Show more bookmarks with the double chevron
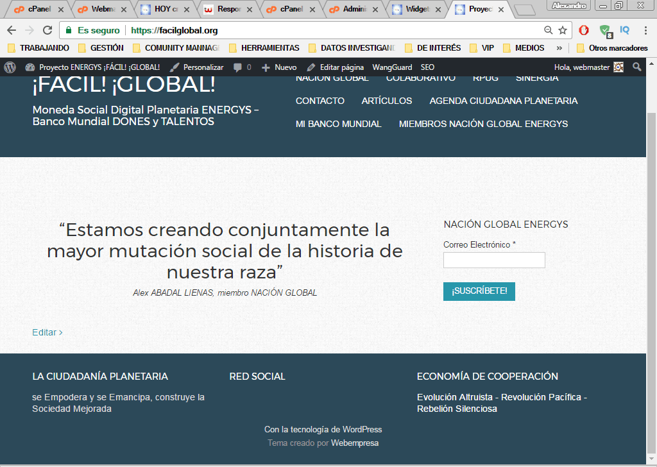The height and width of the screenshot is (467, 657). (559, 48)
